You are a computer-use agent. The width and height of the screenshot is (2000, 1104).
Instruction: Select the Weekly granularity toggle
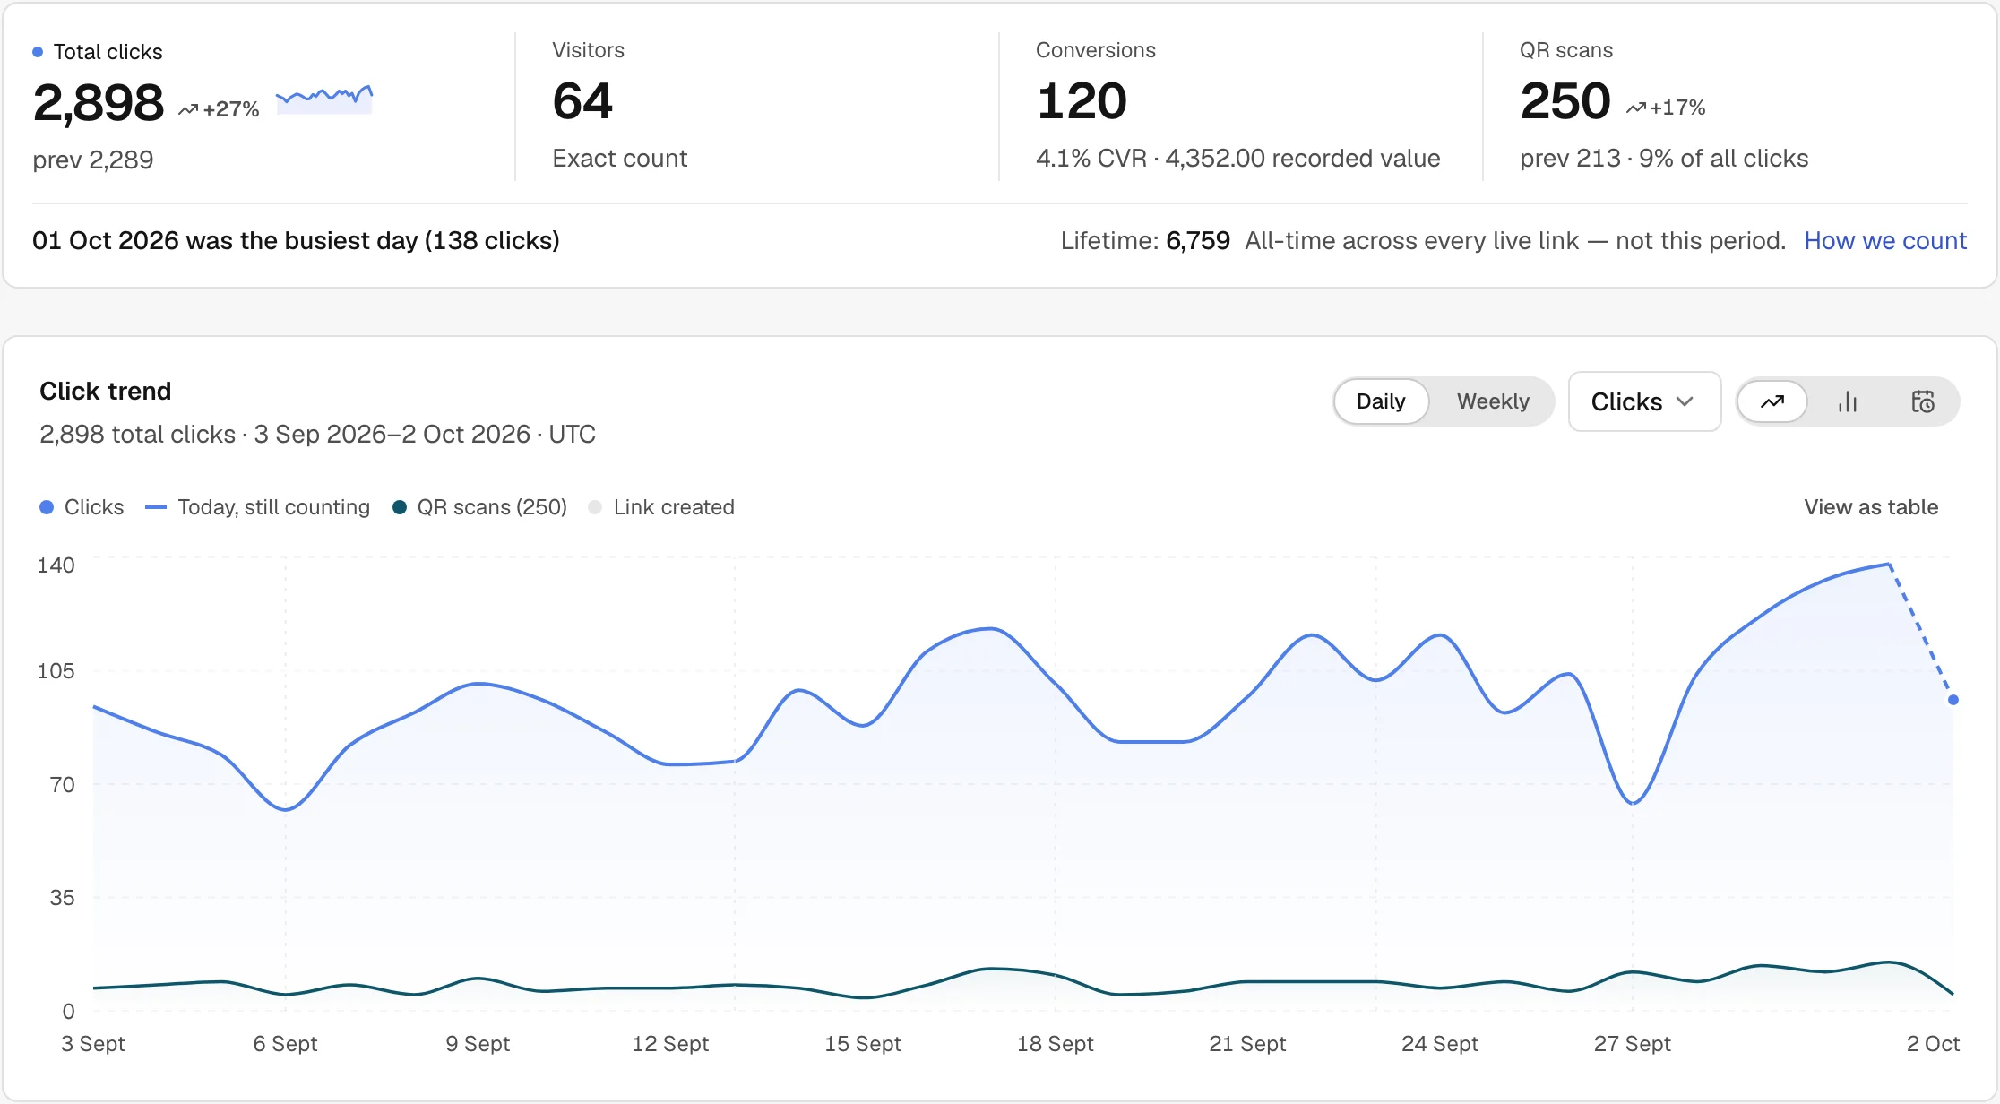pyautogui.click(x=1493, y=401)
